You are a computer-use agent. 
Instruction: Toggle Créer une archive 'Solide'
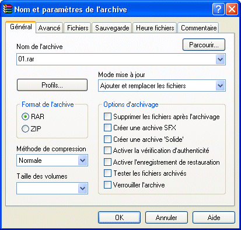click(x=107, y=140)
